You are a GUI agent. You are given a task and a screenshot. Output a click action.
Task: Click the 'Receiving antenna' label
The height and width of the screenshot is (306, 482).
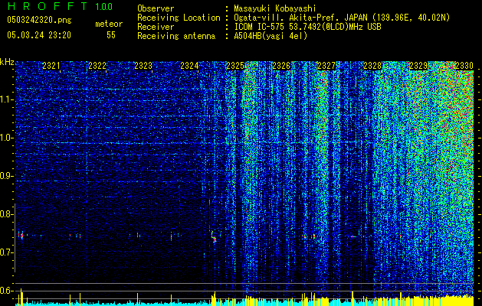pos(176,36)
